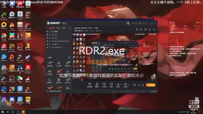The height and width of the screenshot is (114, 203).
Task: Open the gift box icon in header
Action: pyautogui.click(x=137, y=29)
